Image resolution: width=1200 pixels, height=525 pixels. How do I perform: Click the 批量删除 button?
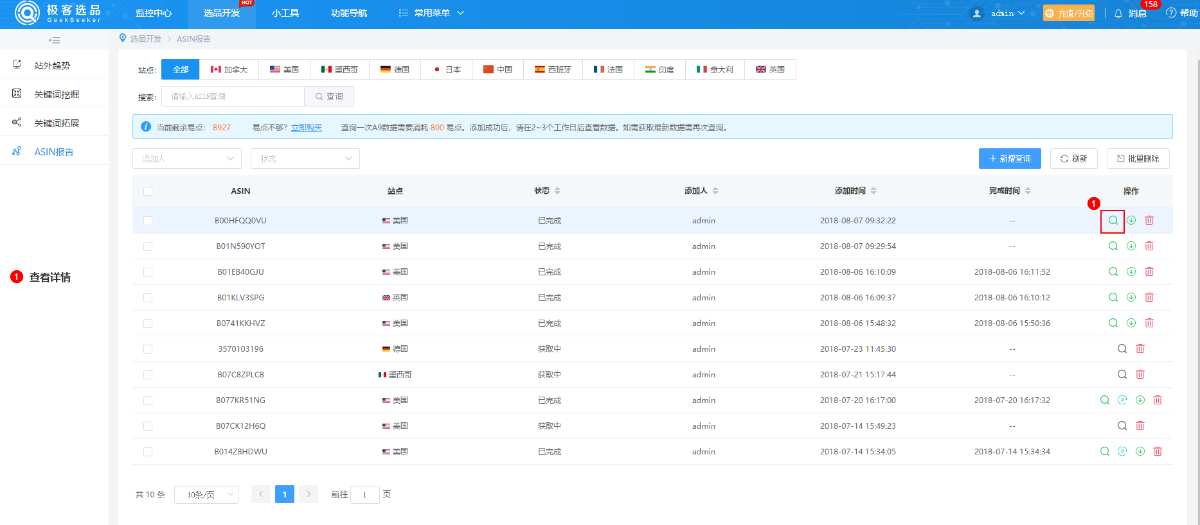click(x=1138, y=159)
